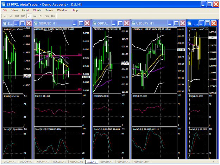220x165 pixels.
Task: Switch timeframe to H4
Action: 35,16
